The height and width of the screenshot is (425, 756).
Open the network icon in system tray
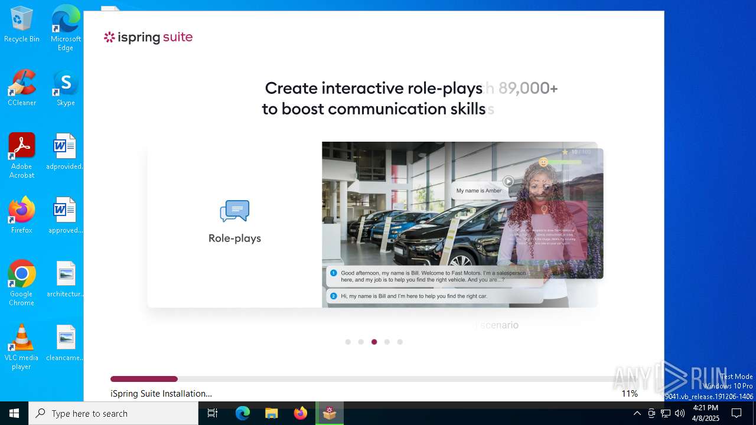pyautogui.click(x=666, y=413)
